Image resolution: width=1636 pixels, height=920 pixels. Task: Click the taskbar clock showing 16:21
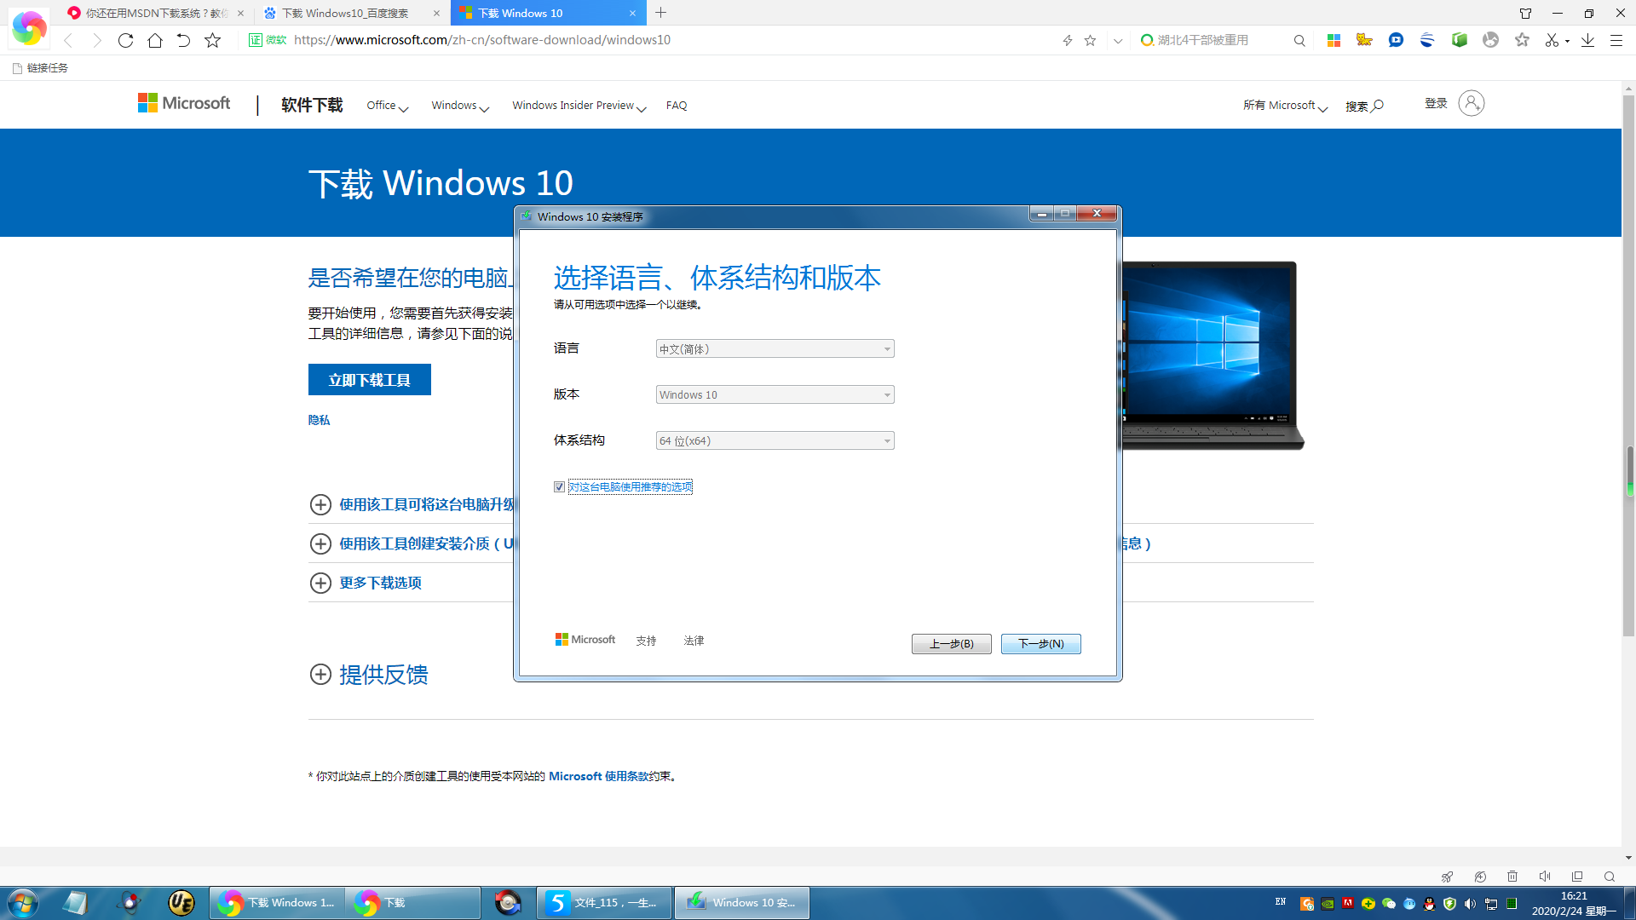point(1573,903)
